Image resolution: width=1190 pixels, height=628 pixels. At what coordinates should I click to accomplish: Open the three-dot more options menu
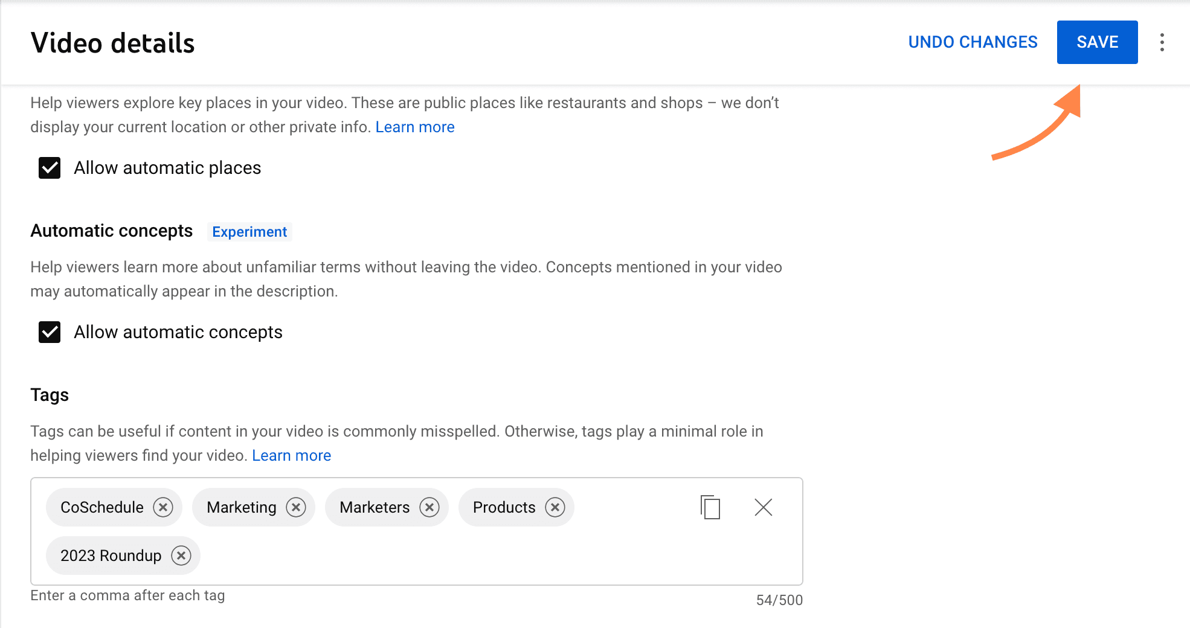(x=1162, y=42)
